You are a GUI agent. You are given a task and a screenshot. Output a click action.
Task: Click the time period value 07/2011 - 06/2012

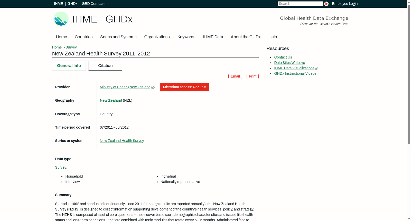tap(114, 128)
